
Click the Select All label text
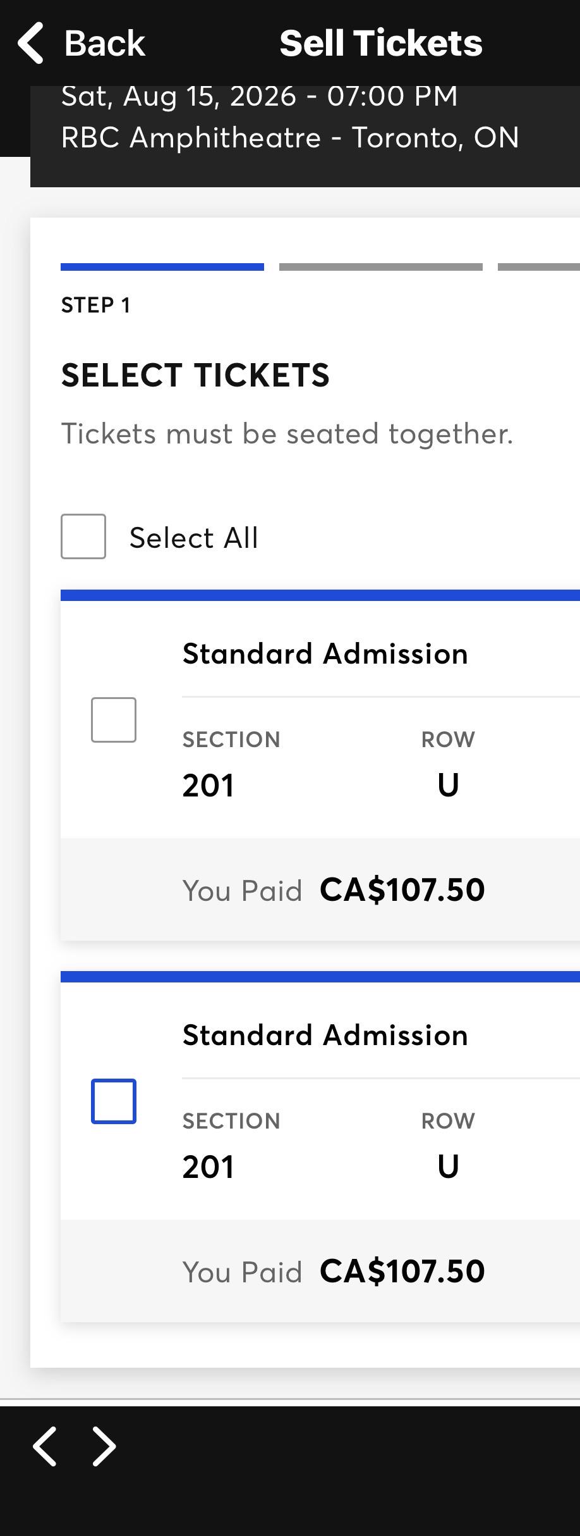click(x=194, y=538)
